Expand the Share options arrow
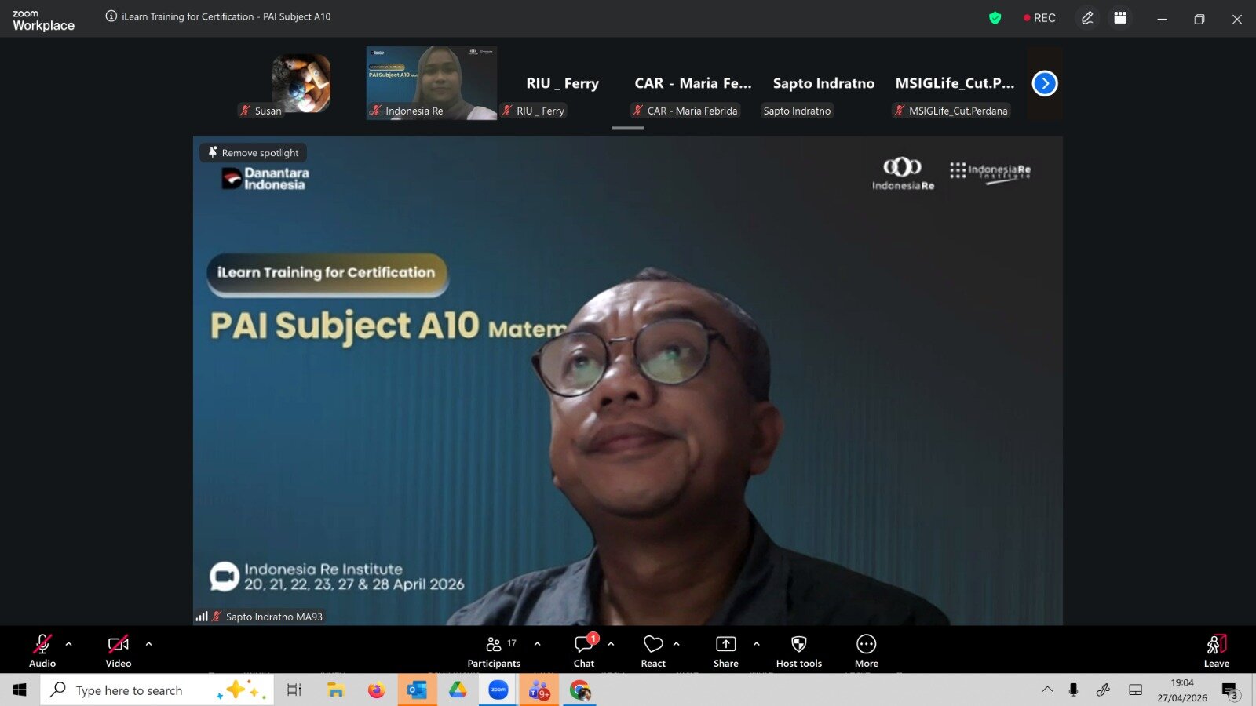 (757, 644)
